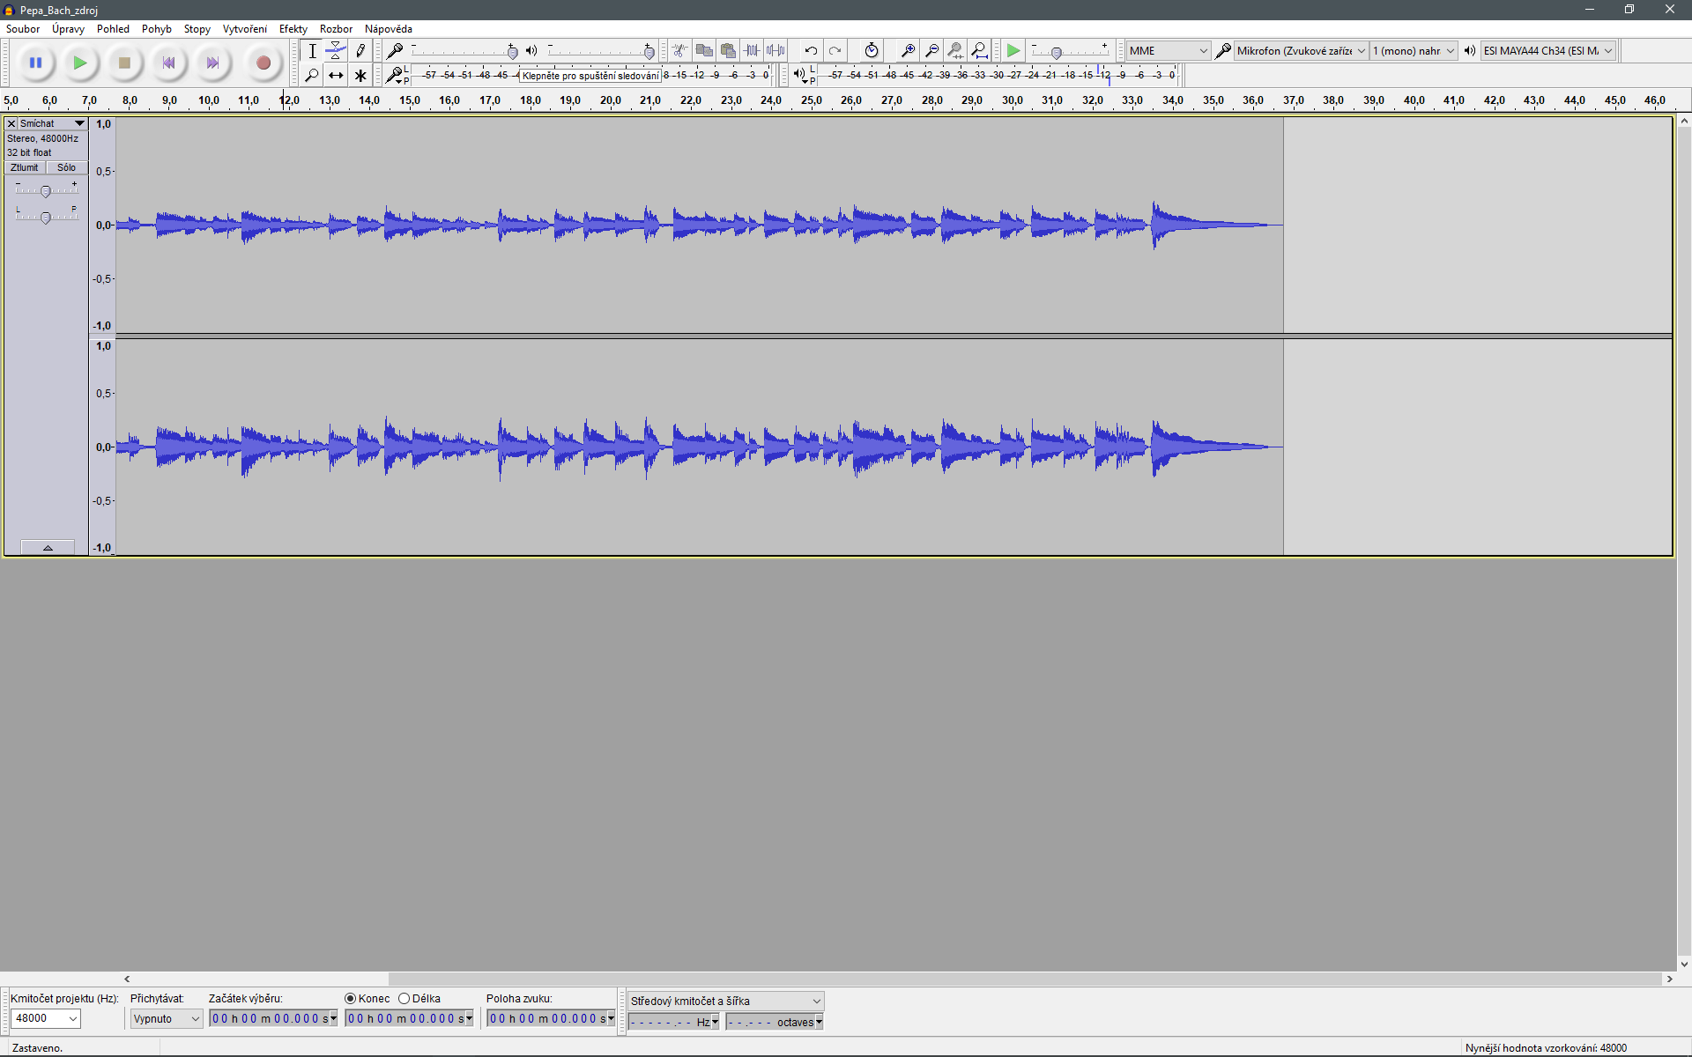The image size is (1692, 1057).
Task: Select the Envelope tool
Action: click(336, 51)
